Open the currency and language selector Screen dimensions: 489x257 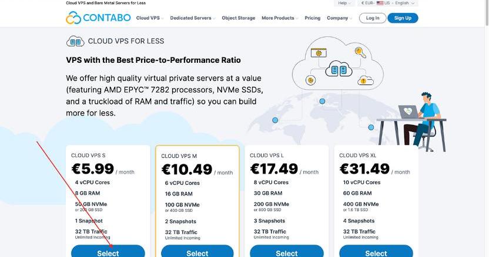(388, 3)
